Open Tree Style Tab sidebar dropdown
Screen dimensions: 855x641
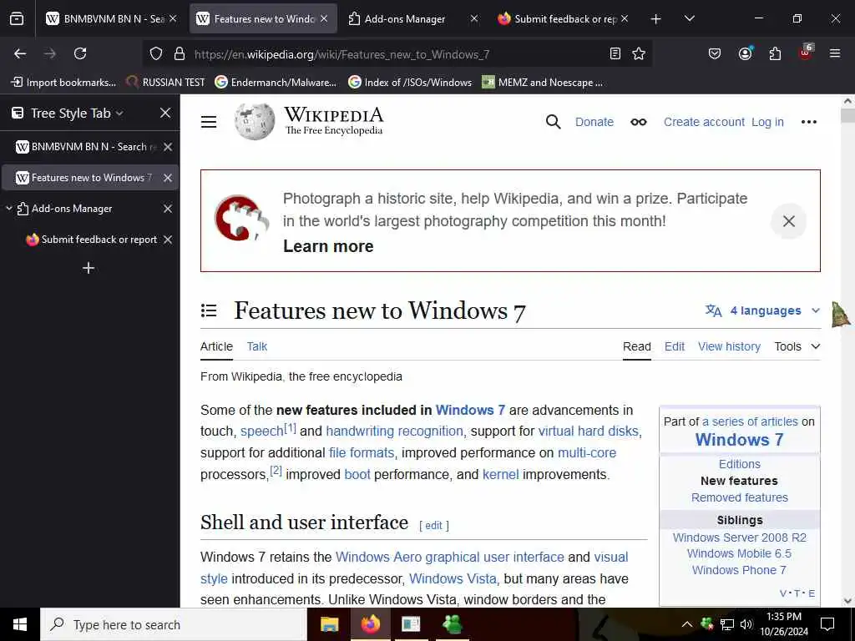coord(119,114)
